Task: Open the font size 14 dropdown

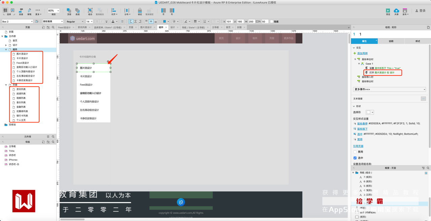Action: [89, 22]
